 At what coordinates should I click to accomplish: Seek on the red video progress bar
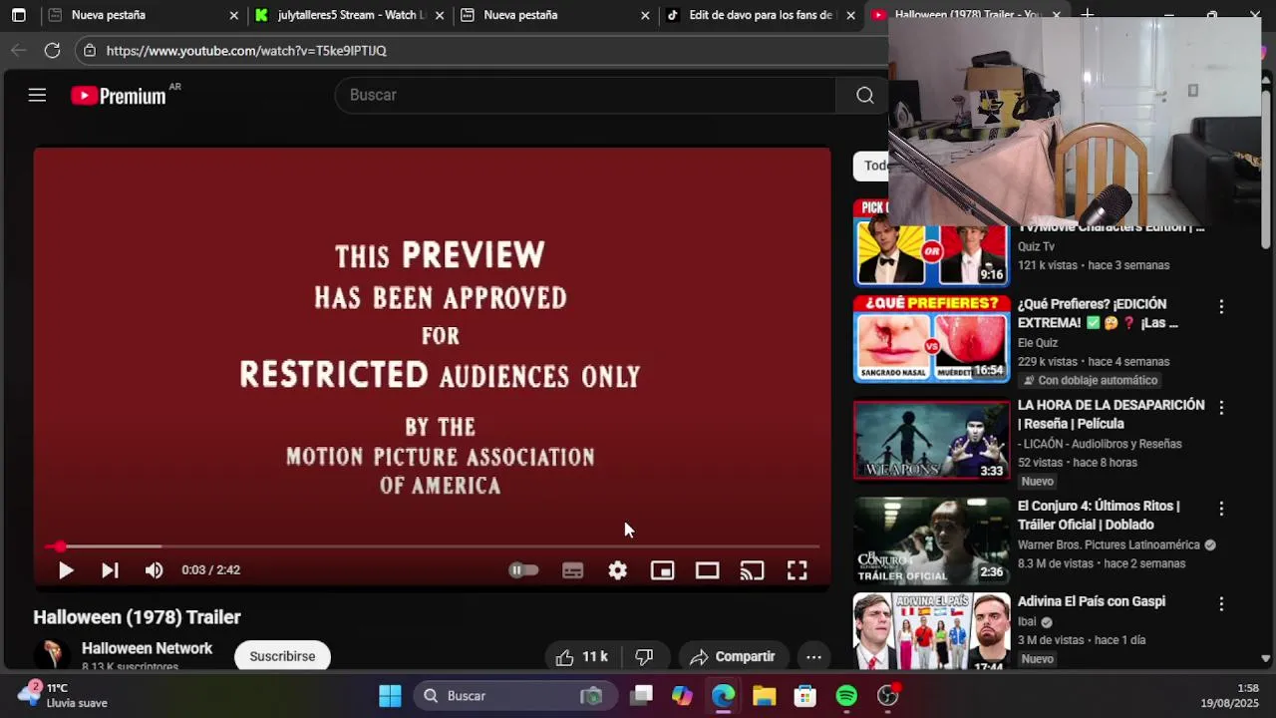(x=433, y=546)
